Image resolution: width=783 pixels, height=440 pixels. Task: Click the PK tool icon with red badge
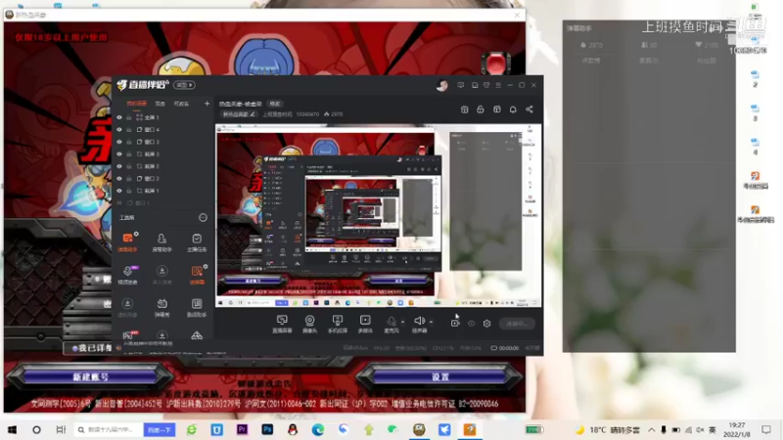pos(128,335)
